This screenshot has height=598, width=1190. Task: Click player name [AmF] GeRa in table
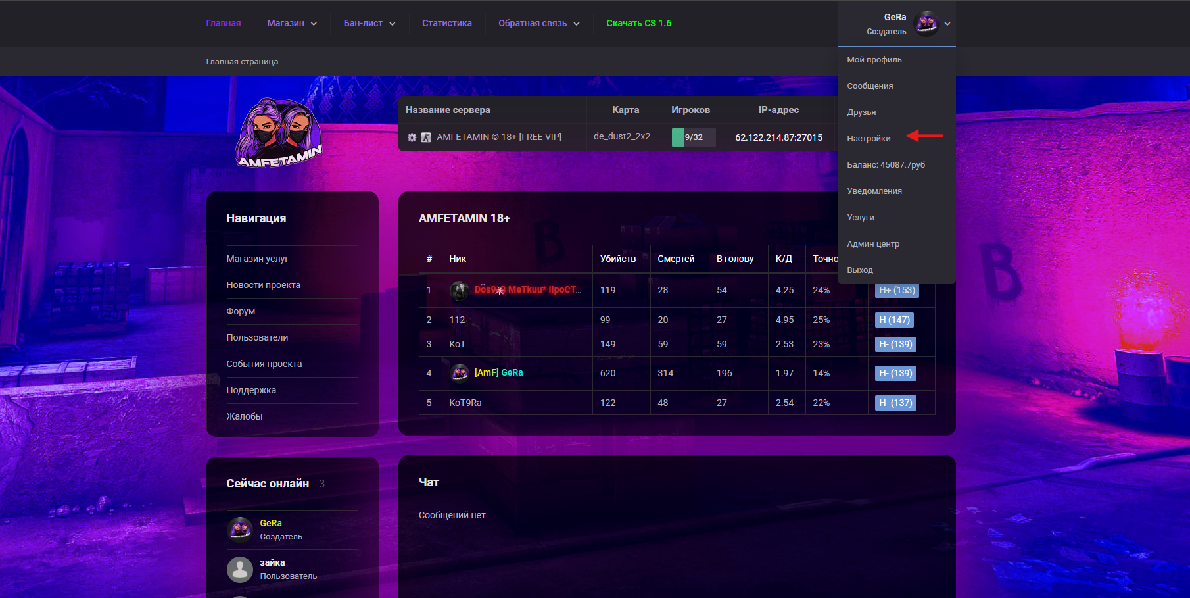pos(499,373)
